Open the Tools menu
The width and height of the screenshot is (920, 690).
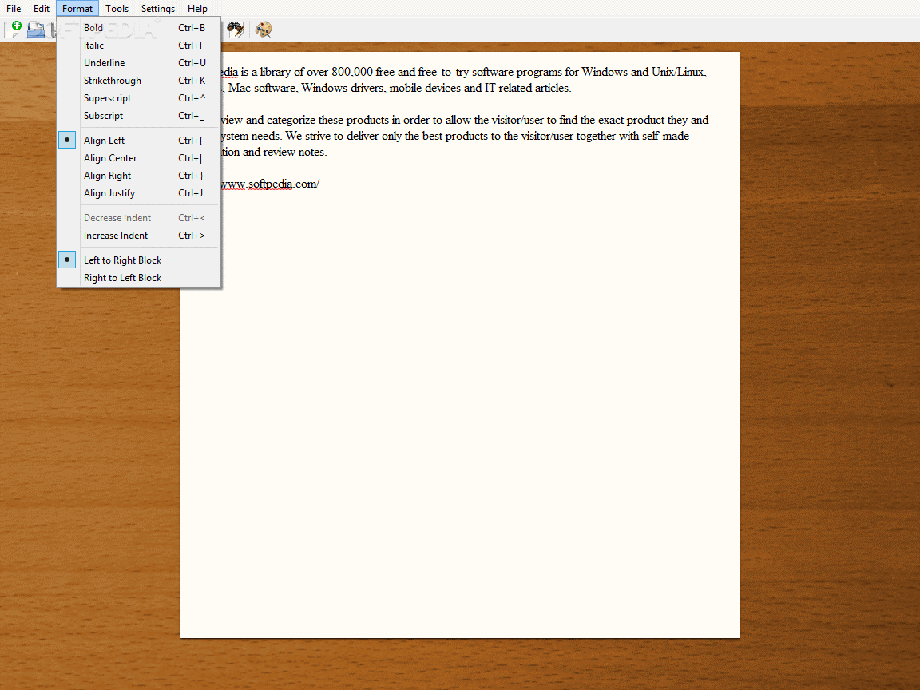pos(117,8)
